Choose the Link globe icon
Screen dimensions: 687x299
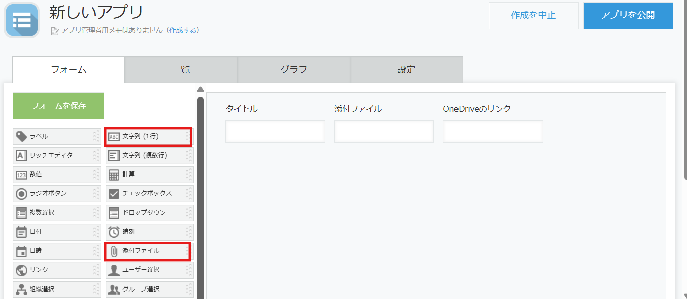pos(21,270)
